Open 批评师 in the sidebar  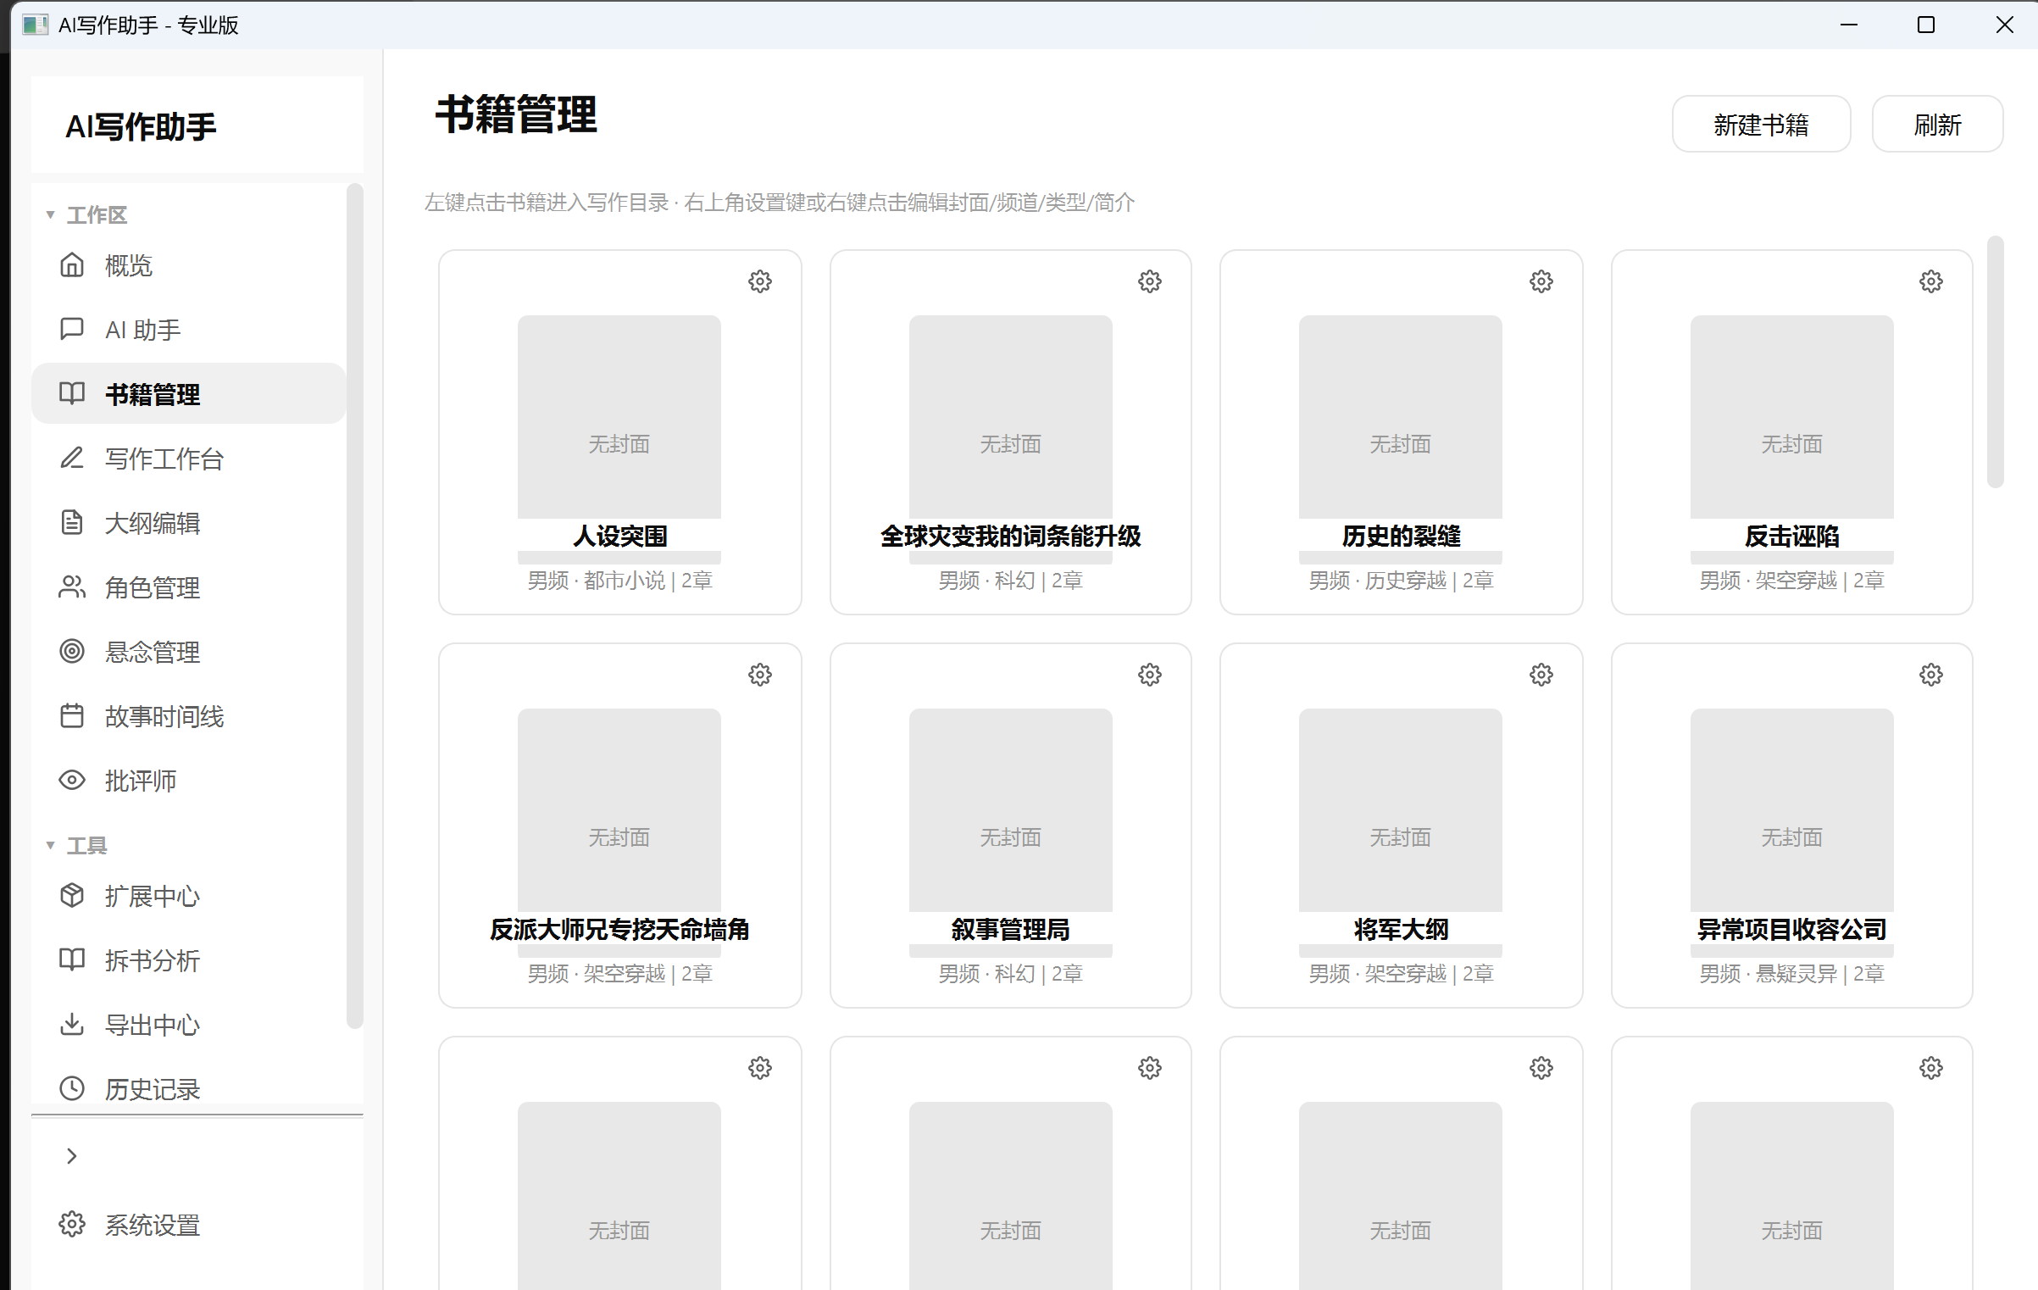pos(189,781)
